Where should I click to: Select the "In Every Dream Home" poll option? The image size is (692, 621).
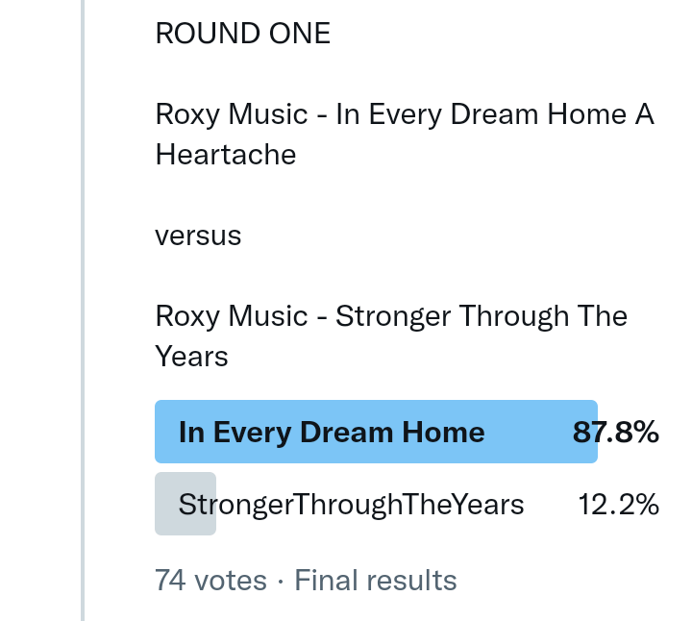pos(332,433)
